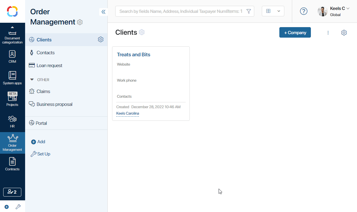Open the gear beside the Clients heading
The width and height of the screenshot is (357, 212).
click(142, 32)
